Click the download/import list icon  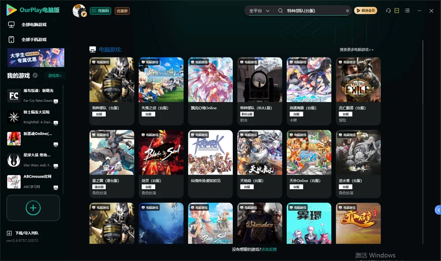(9, 233)
